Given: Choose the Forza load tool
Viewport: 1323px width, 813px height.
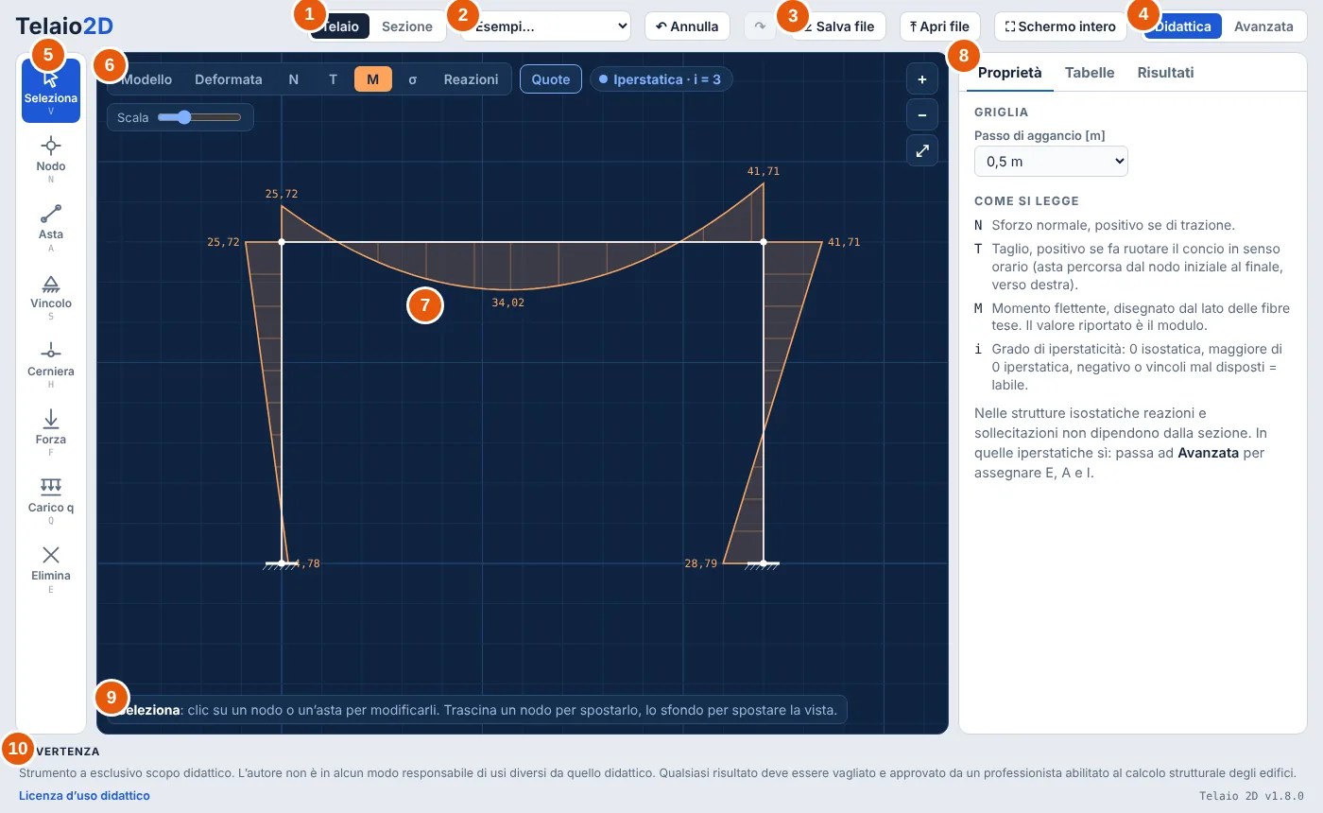Looking at the screenshot, I should click(x=51, y=432).
